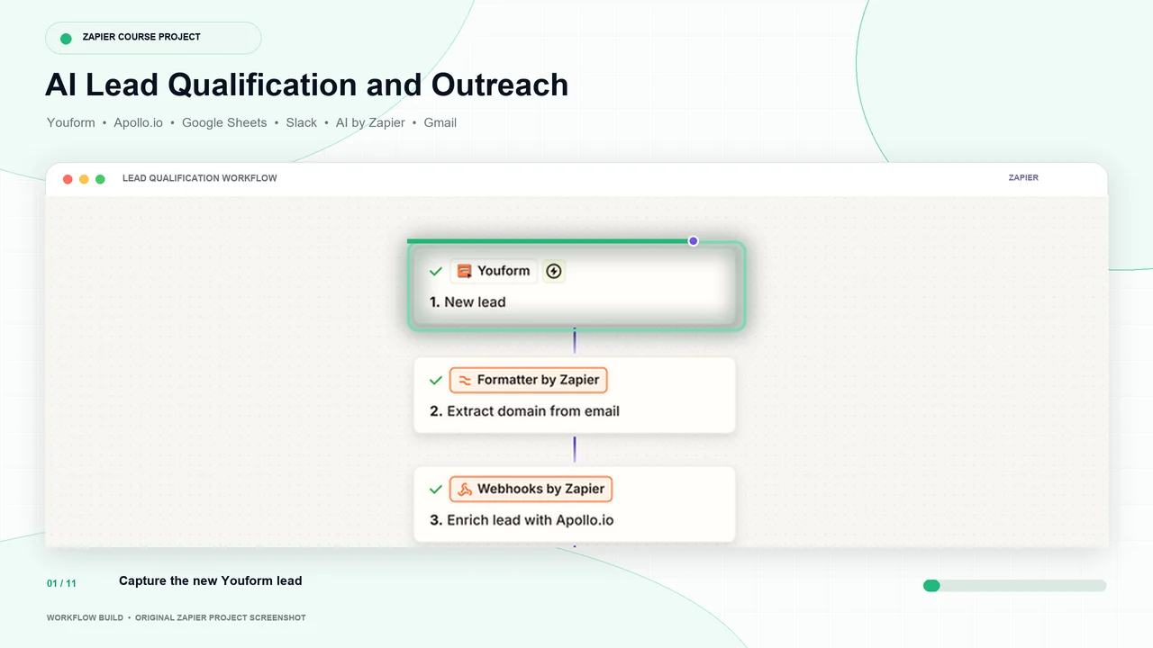This screenshot has height=648, width=1153.
Task: Click the green checkmark on the Webhooks step
Action: point(436,490)
